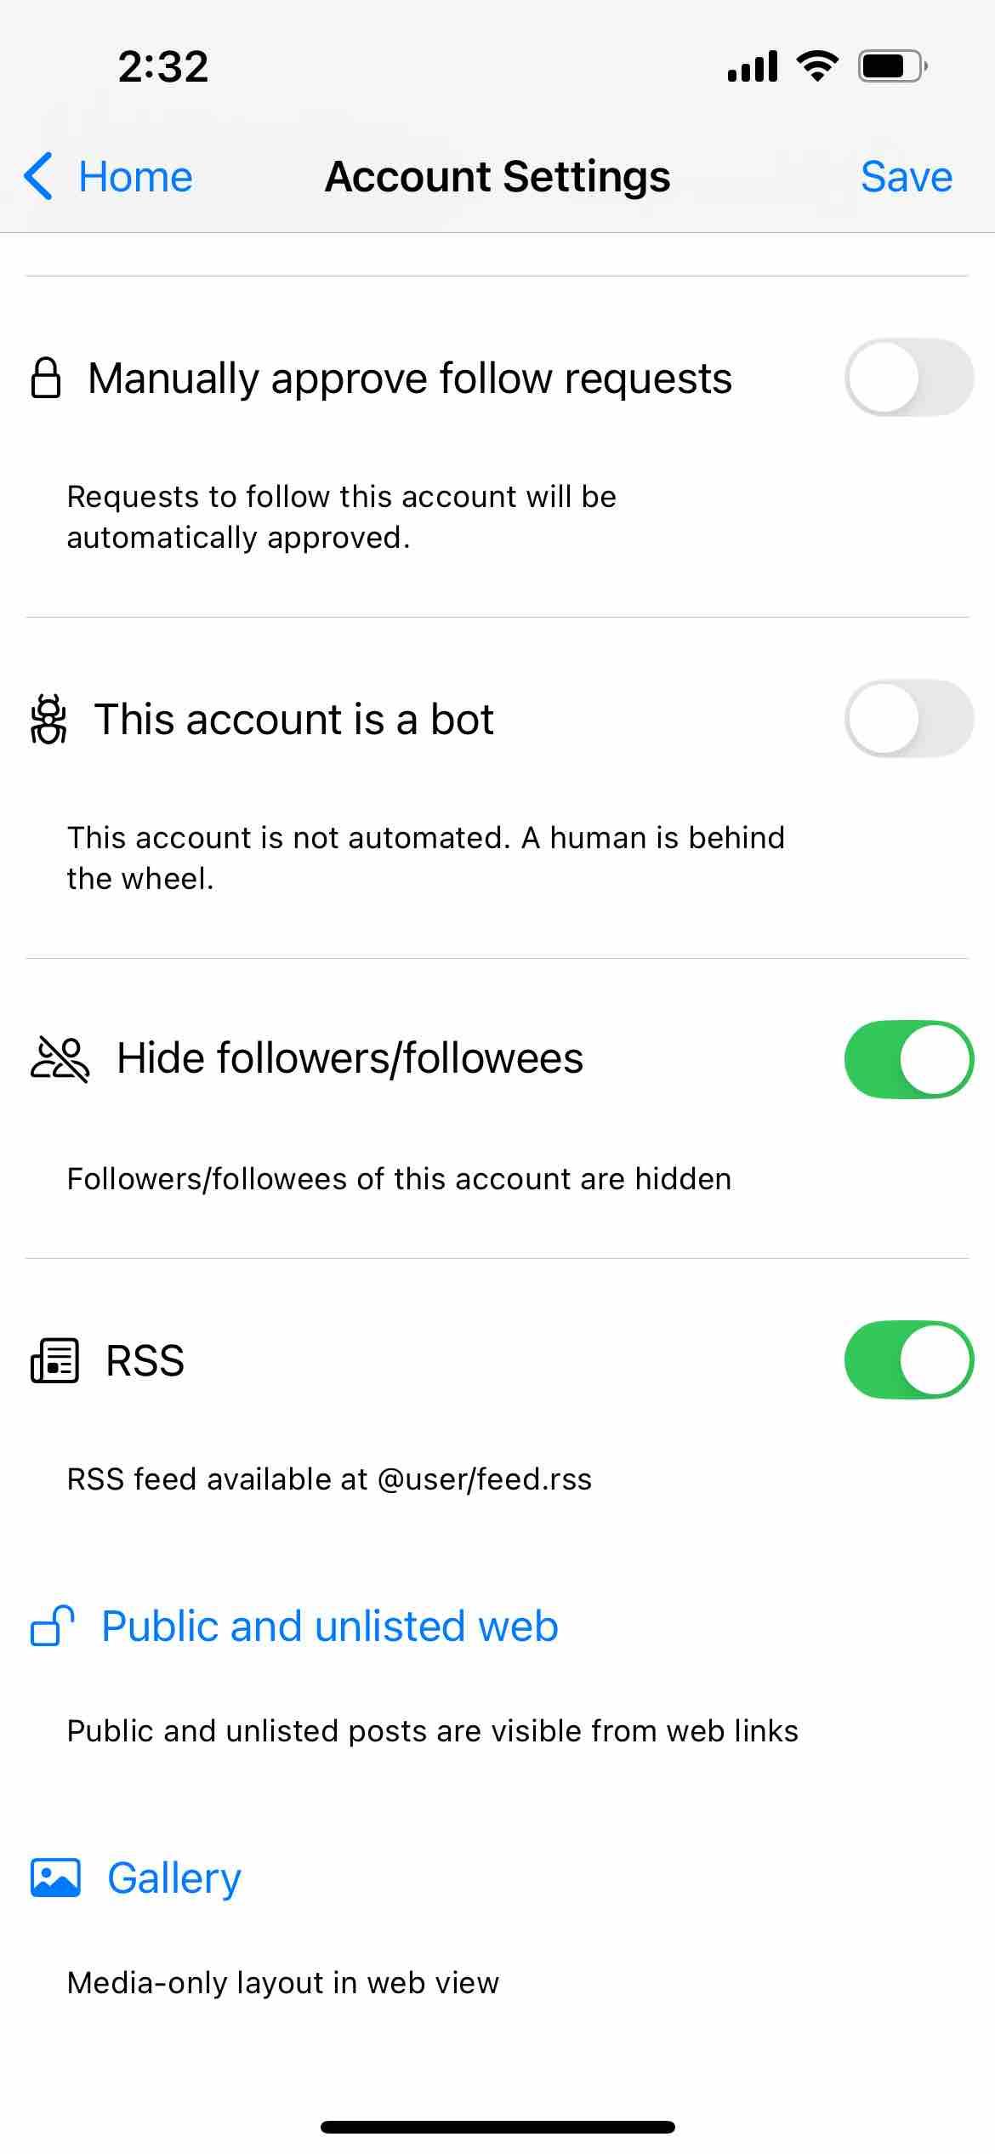995x2154 pixels.
Task: Tap the lock icon beside follow requests
Action: pyautogui.click(x=46, y=379)
